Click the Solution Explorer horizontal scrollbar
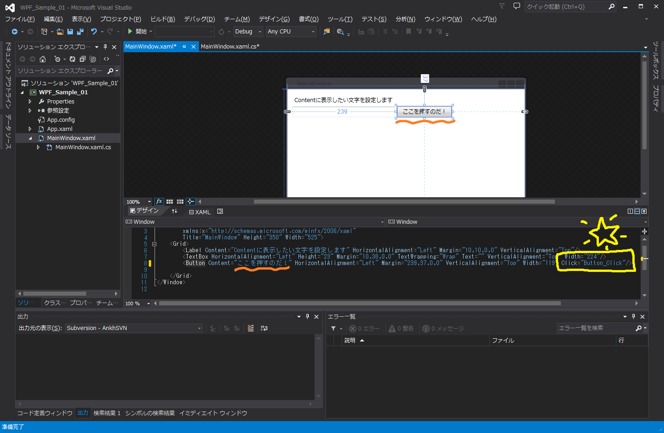664x433 pixels. tap(55, 294)
